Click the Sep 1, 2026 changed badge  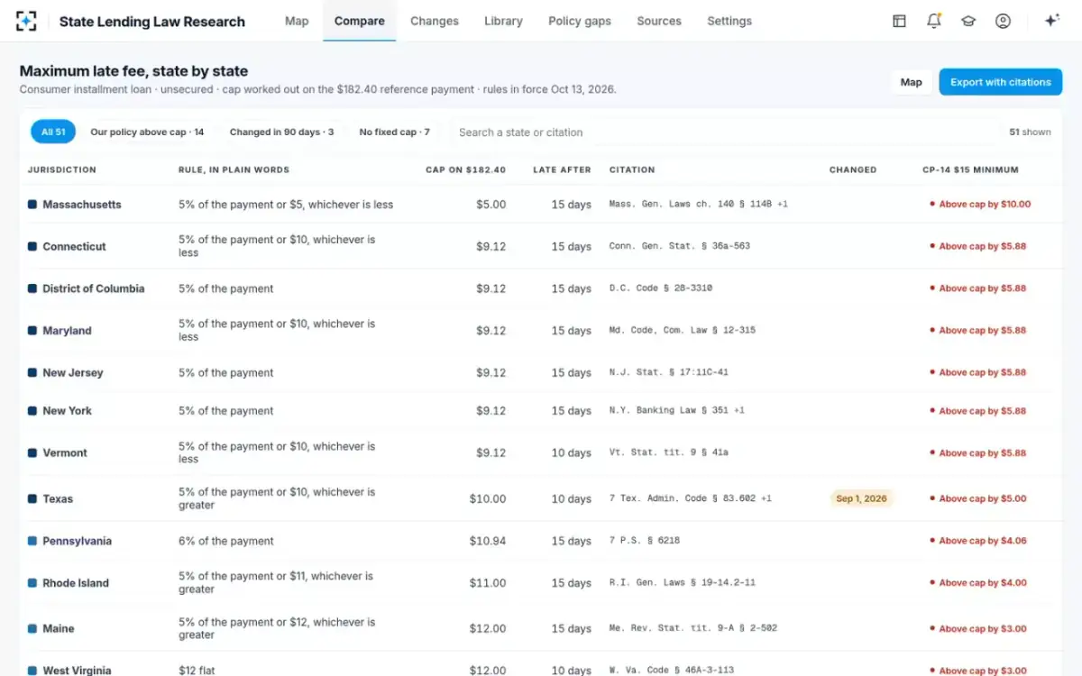pyautogui.click(x=861, y=498)
